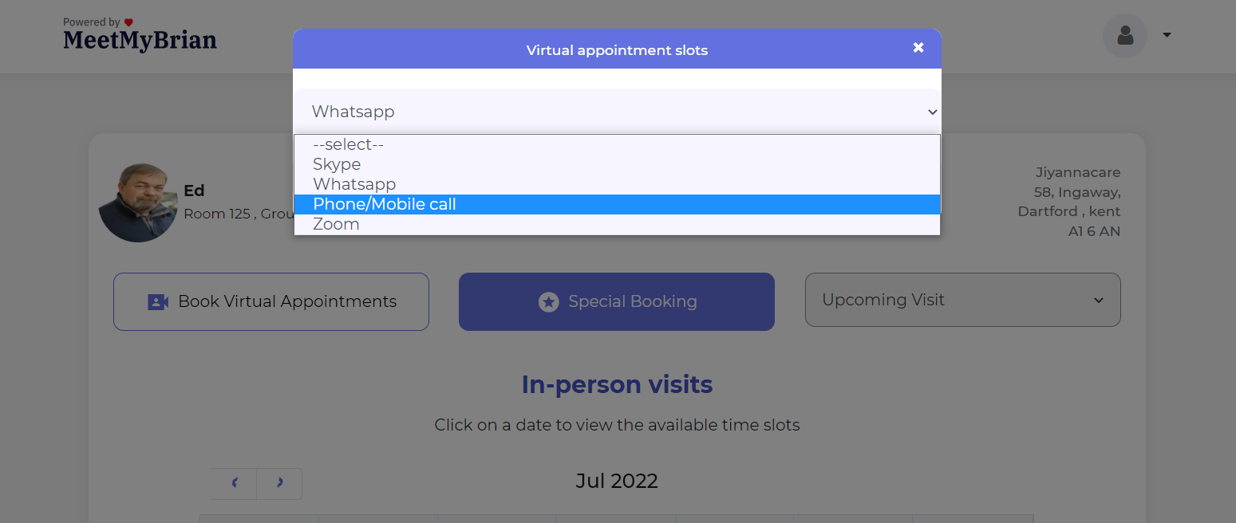Go to next month with right arrow

point(279,483)
